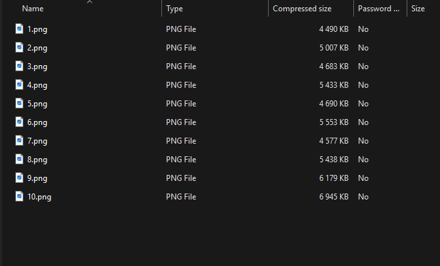The width and height of the screenshot is (440, 266).
Task: Select the 4.png file icon
Action: (19, 84)
